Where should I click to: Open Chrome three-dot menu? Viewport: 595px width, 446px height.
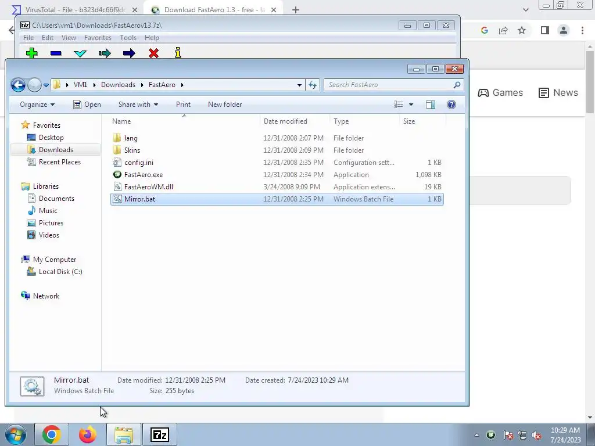pos(582,30)
